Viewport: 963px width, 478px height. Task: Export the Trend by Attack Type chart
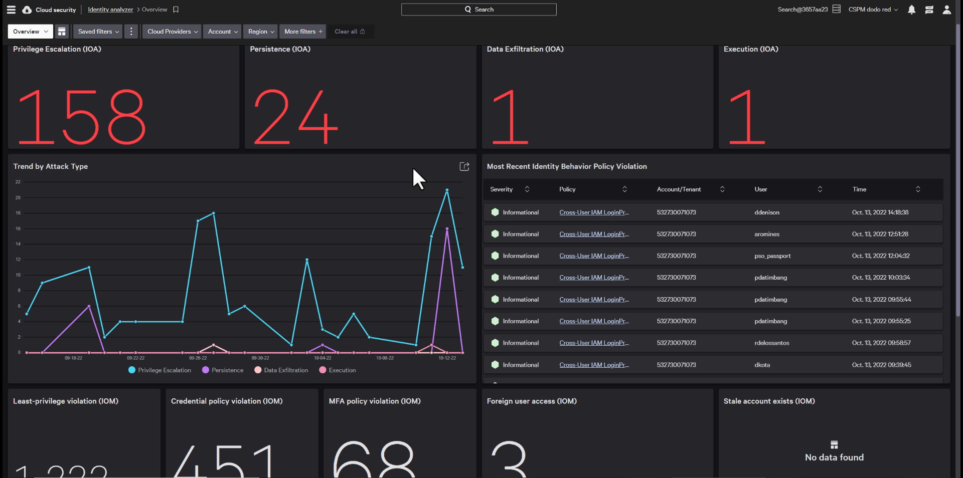(x=464, y=167)
